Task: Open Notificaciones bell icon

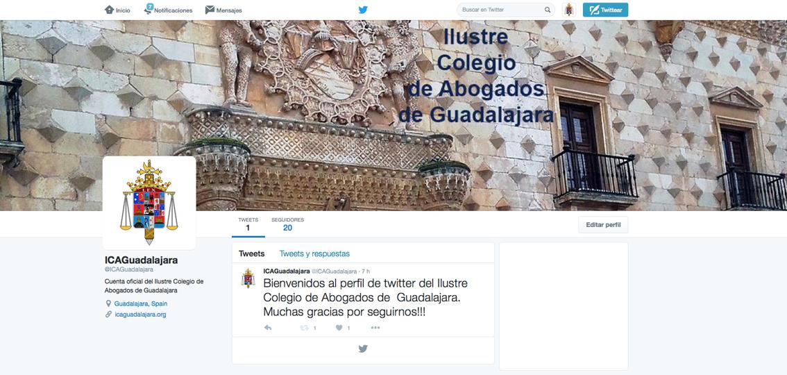Action: click(149, 10)
